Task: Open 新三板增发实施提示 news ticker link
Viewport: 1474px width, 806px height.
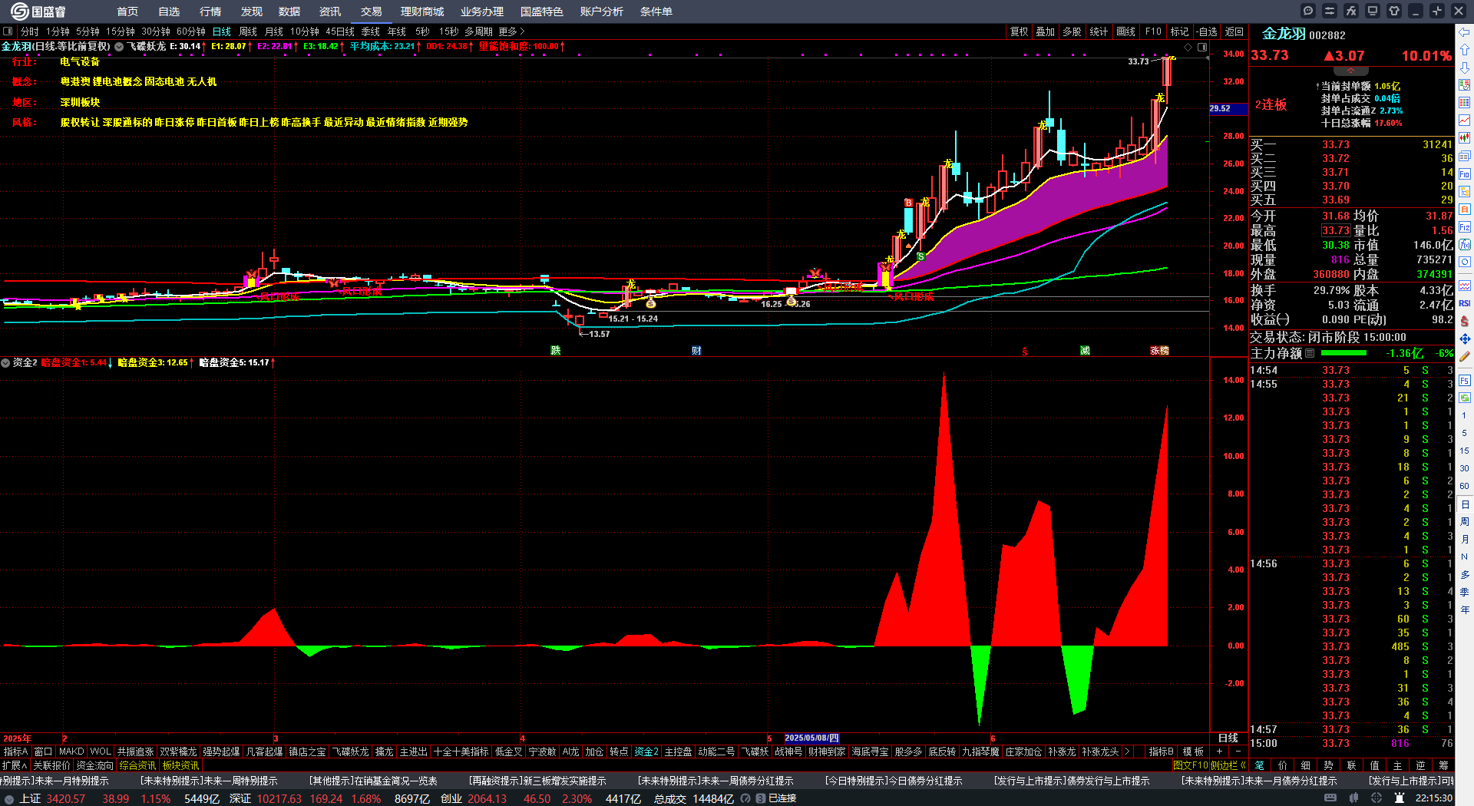Action: (537, 781)
